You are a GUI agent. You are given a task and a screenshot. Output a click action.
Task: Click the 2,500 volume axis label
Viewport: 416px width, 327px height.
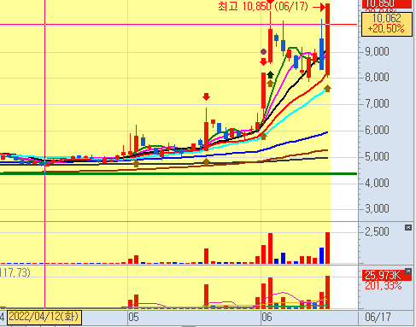[x=377, y=231]
